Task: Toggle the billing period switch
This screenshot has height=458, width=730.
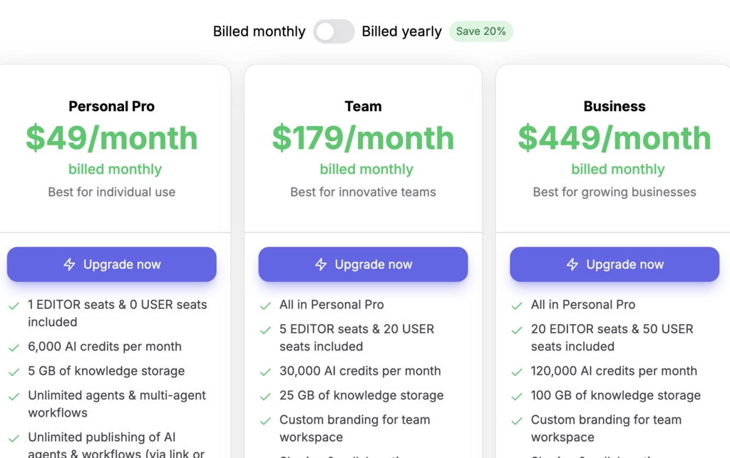Action: (x=334, y=31)
